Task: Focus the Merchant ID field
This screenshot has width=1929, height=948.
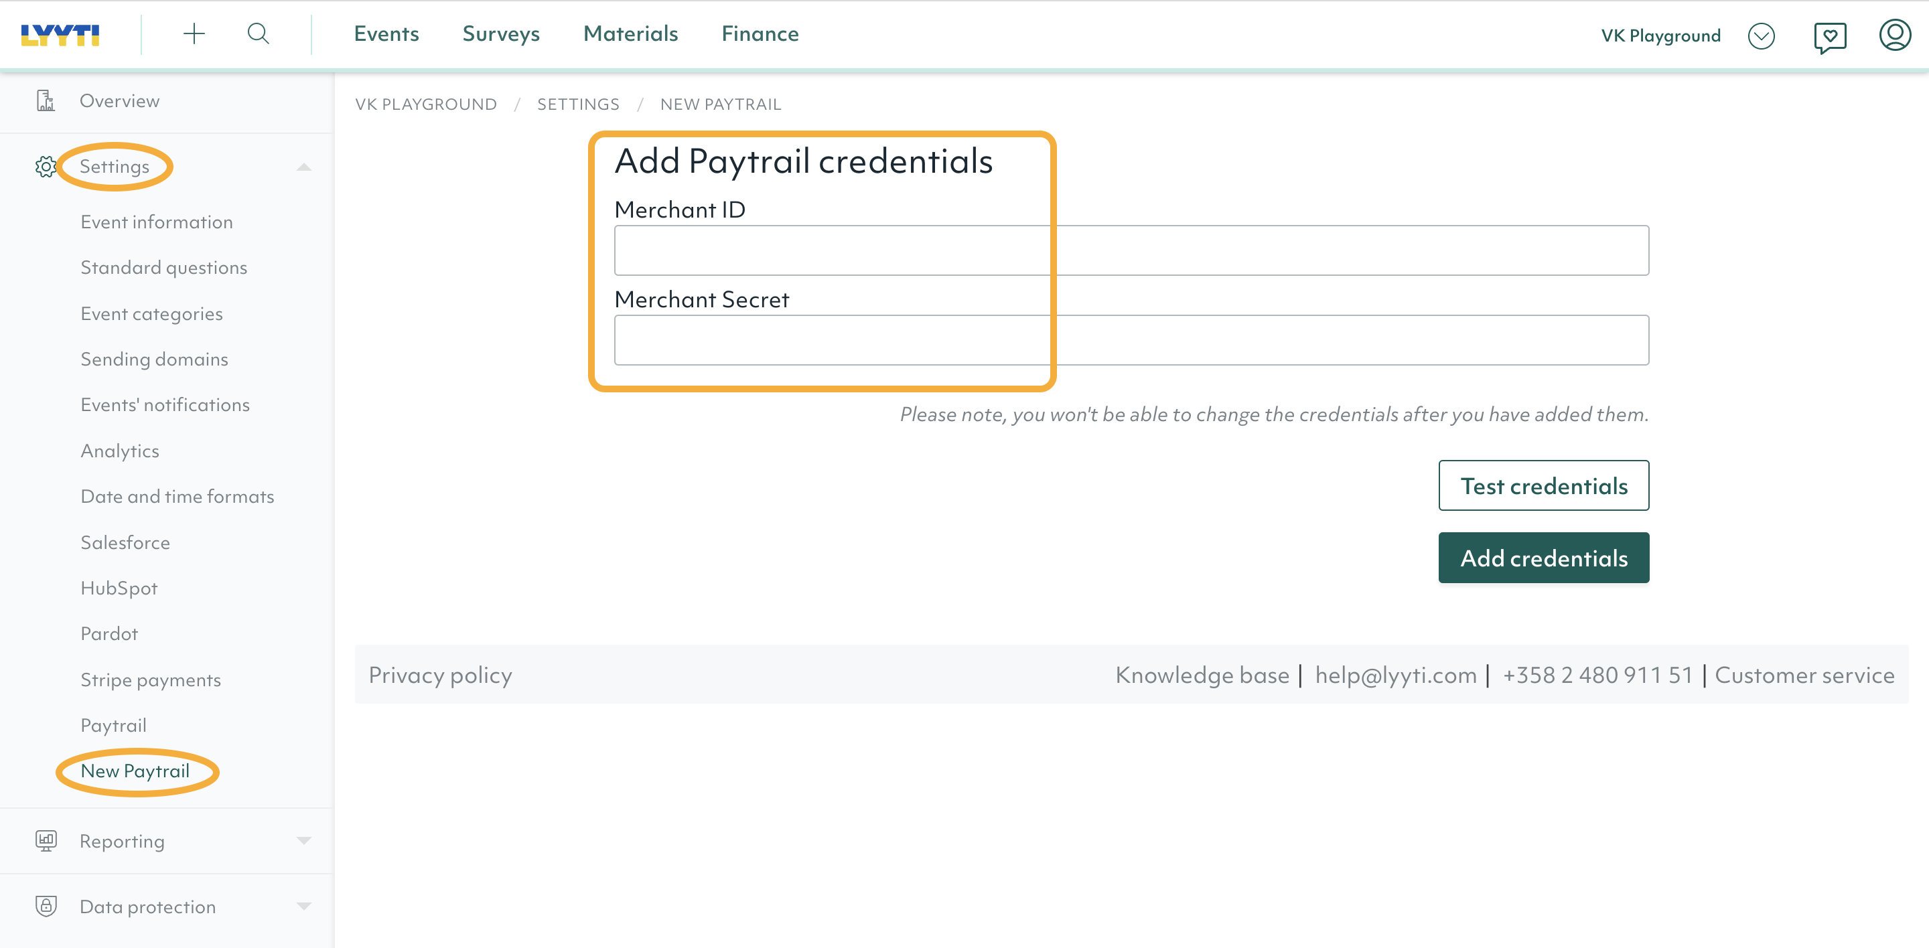Action: point(1131,250)
